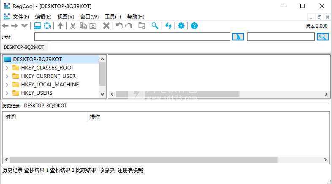Open help with the question mark icon
This screenshot has height=184, width=332.
coord(194,26)
